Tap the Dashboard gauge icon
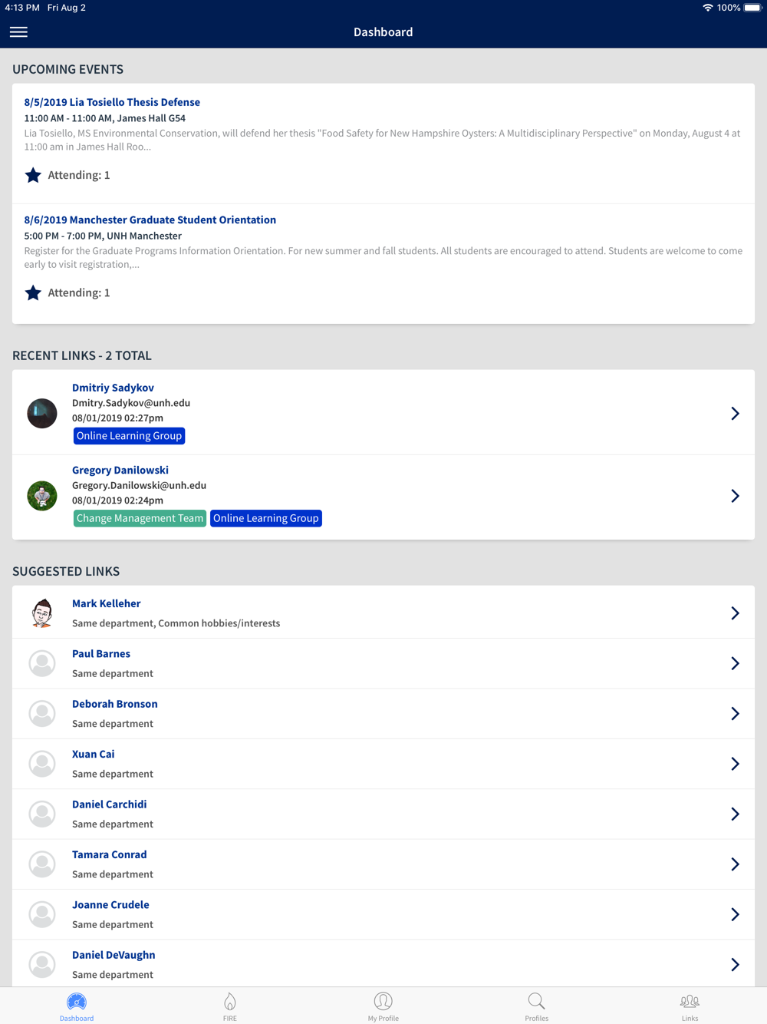Screen dimensions: 767x1024 click(x=77, y=1001)
